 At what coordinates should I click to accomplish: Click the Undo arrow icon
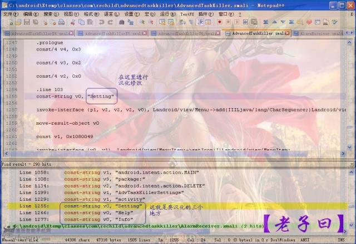[101, 22]
